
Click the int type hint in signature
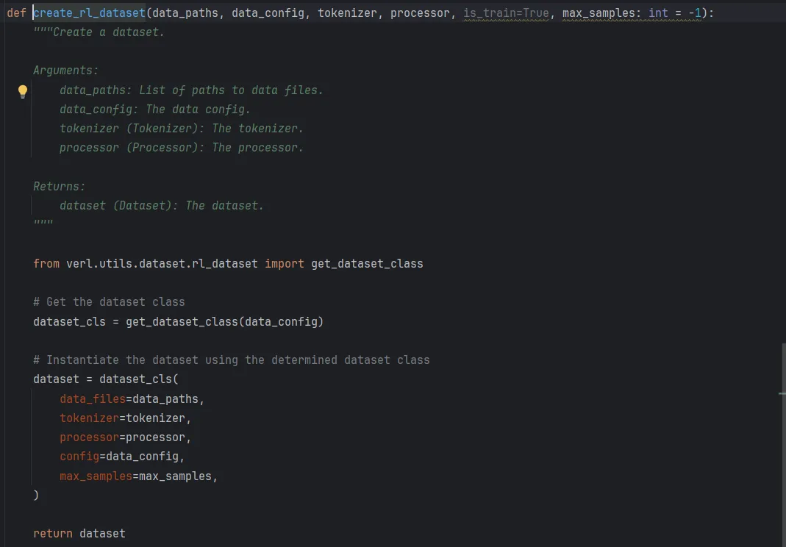[x=657, y=13]
